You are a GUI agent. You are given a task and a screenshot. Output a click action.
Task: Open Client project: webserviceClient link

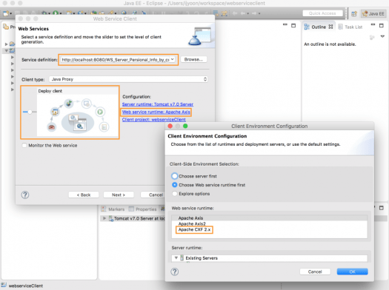click(153, 120)
